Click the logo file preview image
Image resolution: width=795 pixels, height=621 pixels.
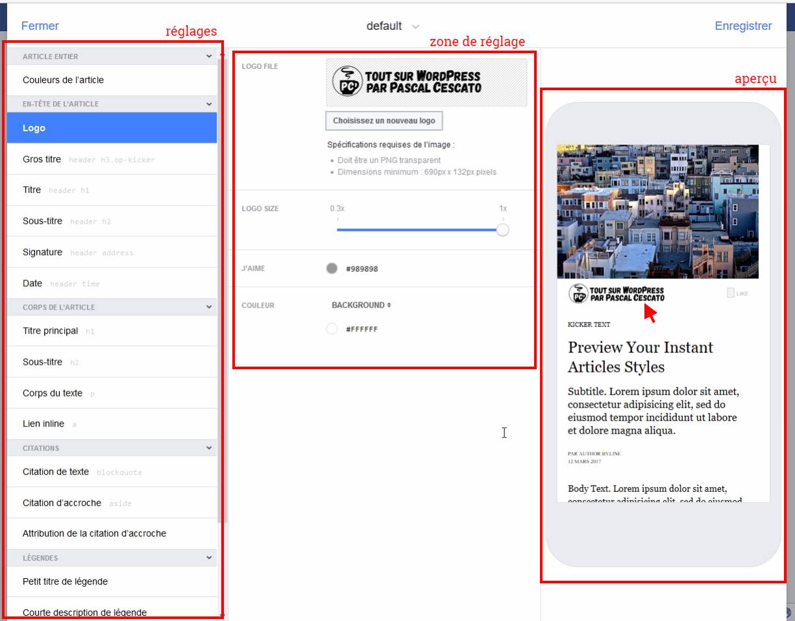[426, 82]
